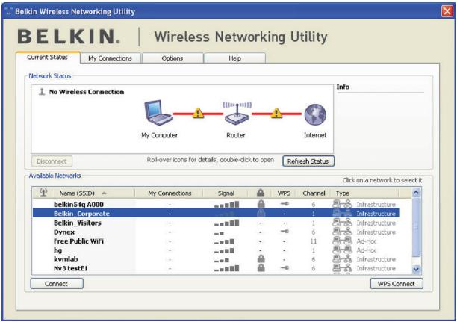The height and width of the screenshot is (322, 457).
Task: Click the Router label
Action: pyautogui.click(x=236, y=135)
